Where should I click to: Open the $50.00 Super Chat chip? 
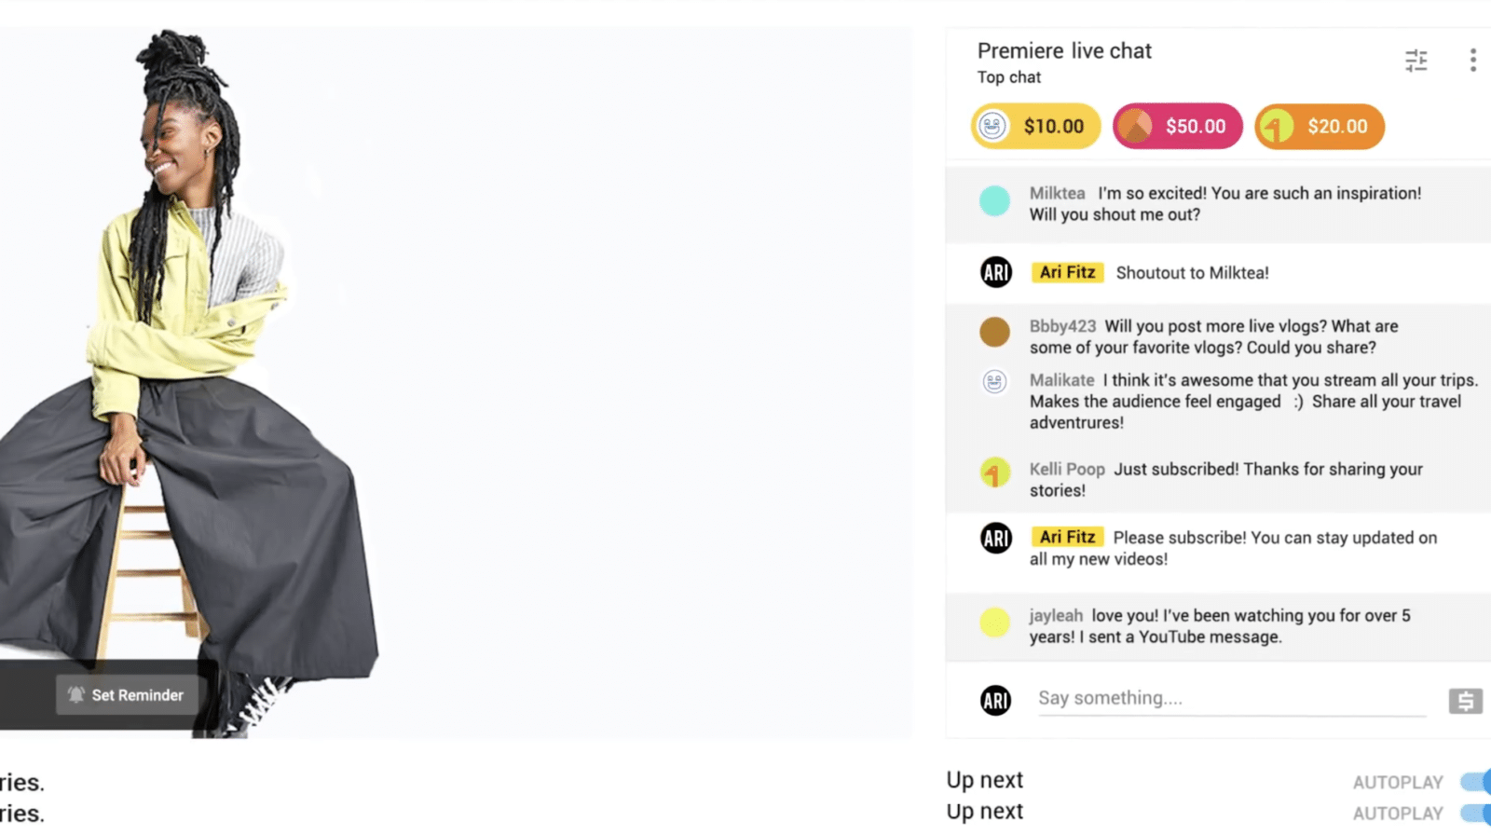[1177, 127]
